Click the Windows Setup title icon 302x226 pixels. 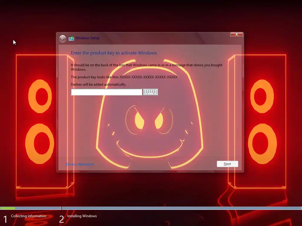point(71,38)
